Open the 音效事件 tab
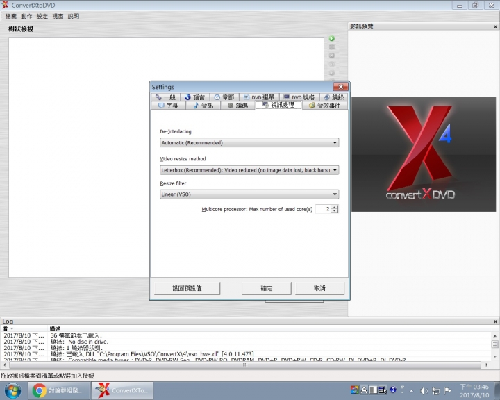 point(324,106)
